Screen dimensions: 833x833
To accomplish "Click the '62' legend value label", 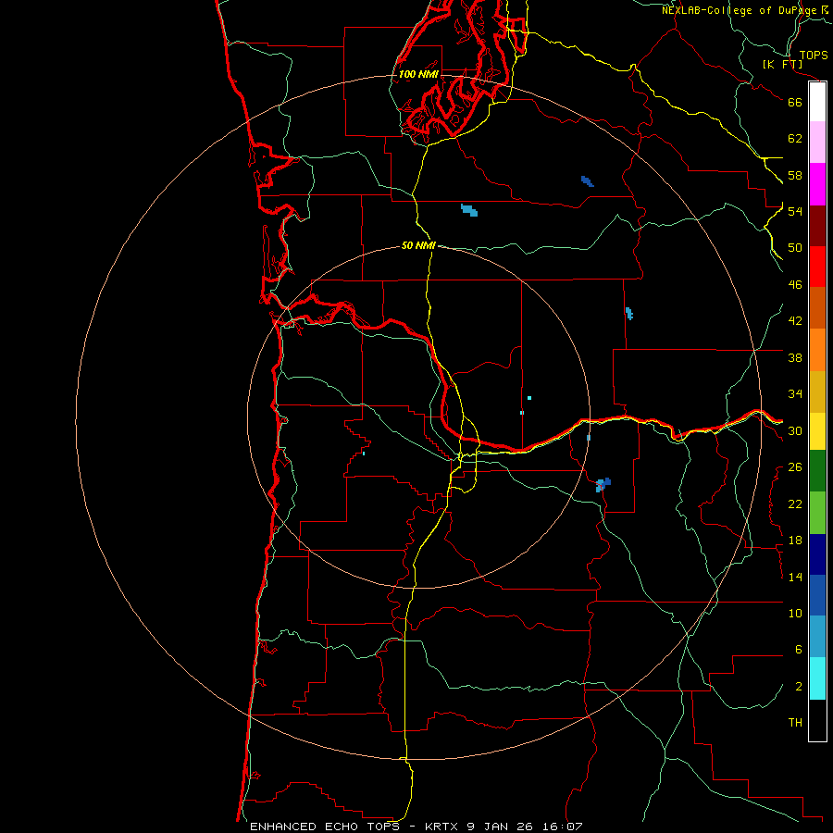I will coord(795,139).
